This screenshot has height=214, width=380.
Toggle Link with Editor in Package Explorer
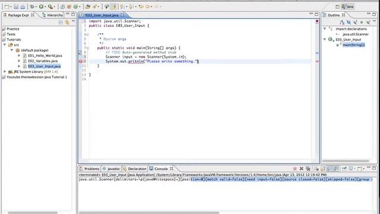67,23
